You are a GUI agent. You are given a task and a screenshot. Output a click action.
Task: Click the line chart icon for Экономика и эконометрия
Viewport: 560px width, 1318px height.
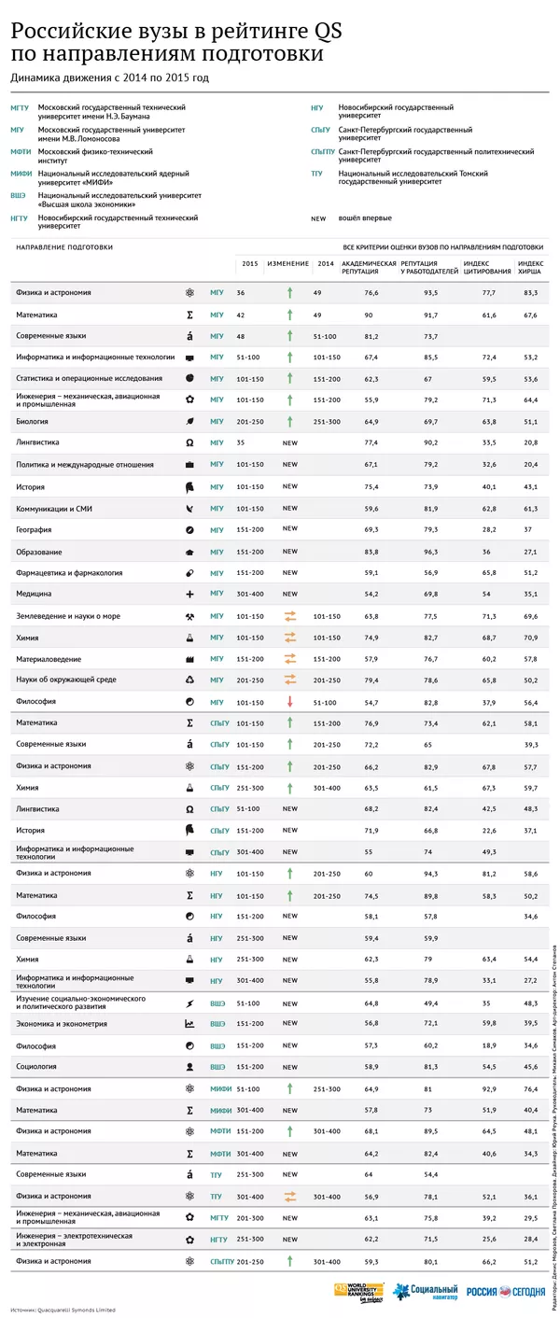189,1024
